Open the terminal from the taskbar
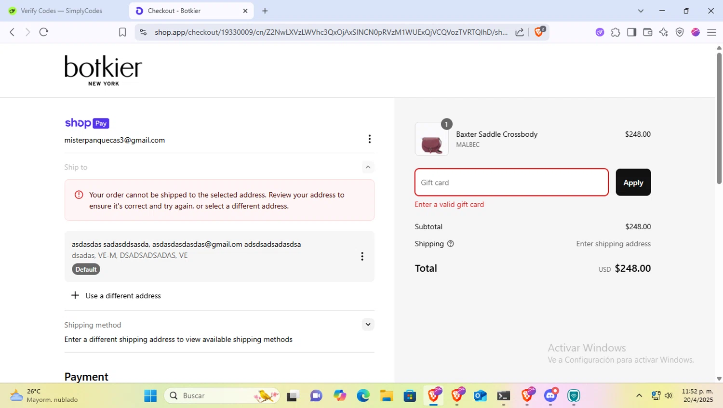 coord(504,395)
